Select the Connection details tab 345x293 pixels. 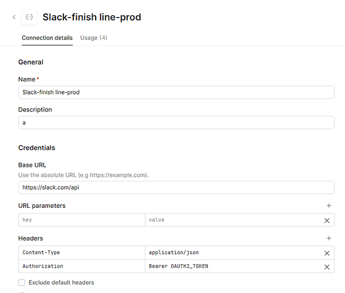[47, 38]
